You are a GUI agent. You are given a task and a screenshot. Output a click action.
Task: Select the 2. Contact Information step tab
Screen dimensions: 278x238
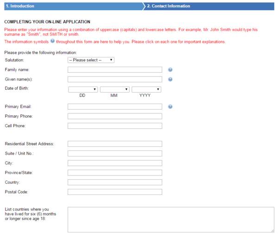click(208, 6)
